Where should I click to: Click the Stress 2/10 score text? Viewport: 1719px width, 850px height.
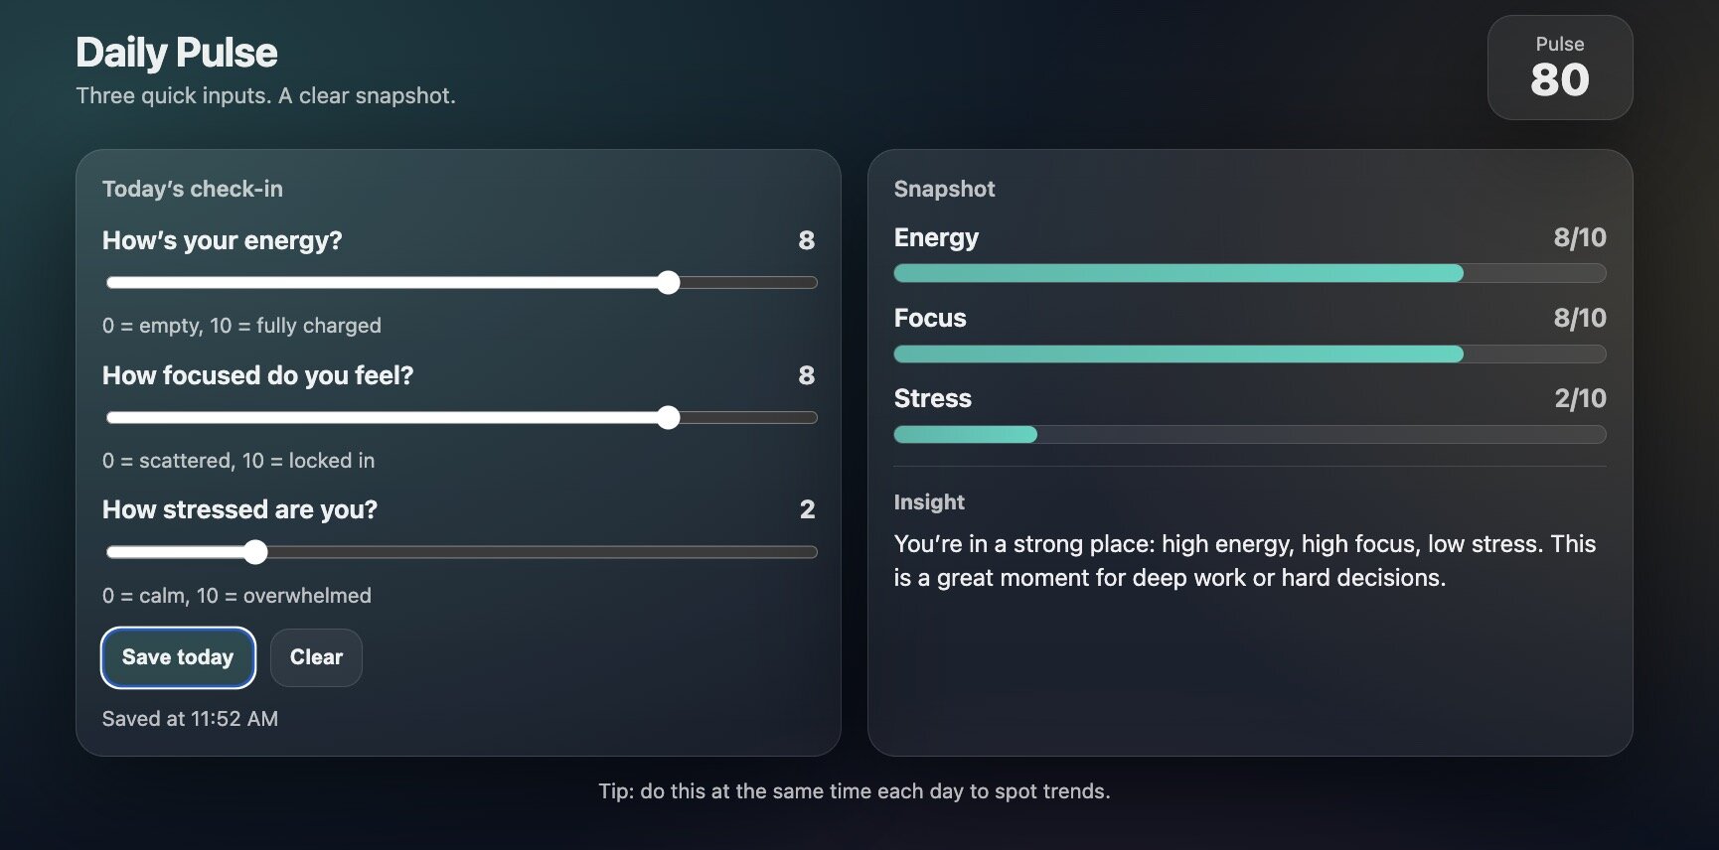(1579, 399)
